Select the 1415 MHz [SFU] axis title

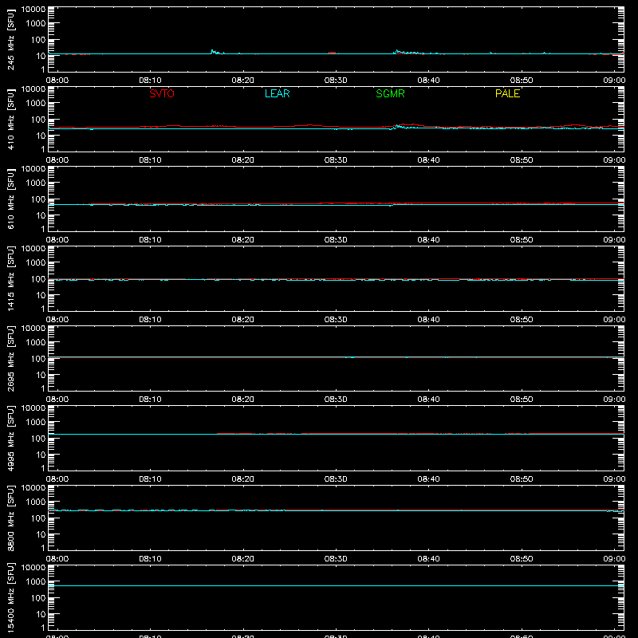(x=10, y=278)
